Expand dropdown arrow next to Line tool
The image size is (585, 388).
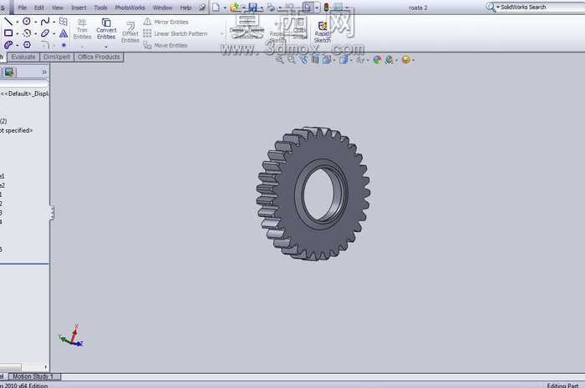click(18, 22)
